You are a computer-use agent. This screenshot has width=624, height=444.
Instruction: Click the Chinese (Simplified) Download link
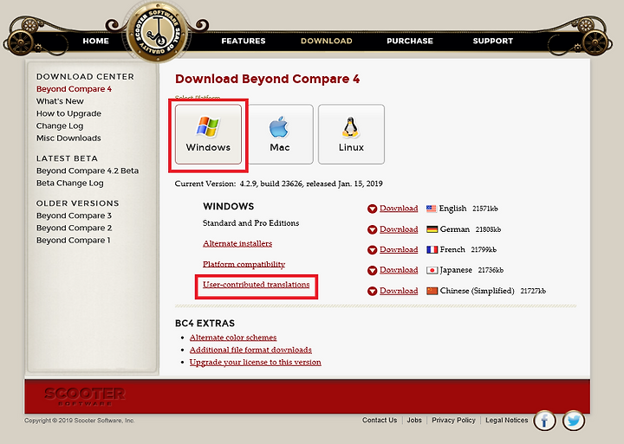pos(399,291)
